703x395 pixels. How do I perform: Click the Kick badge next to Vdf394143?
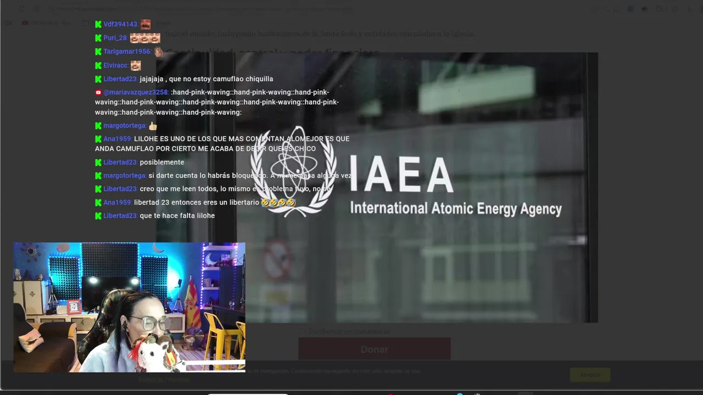pos(98,24)
